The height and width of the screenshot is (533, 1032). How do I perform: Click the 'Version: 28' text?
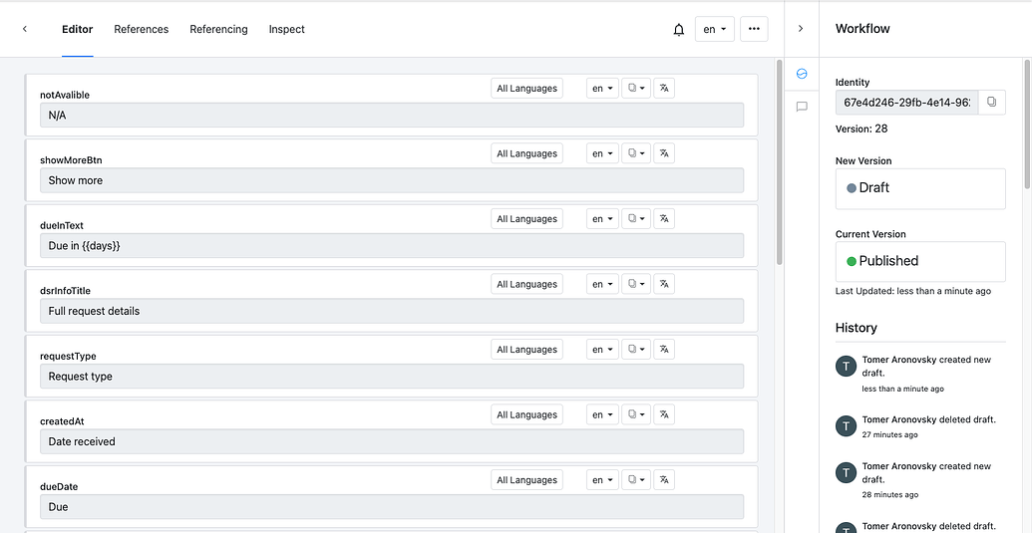pos(861,129)
